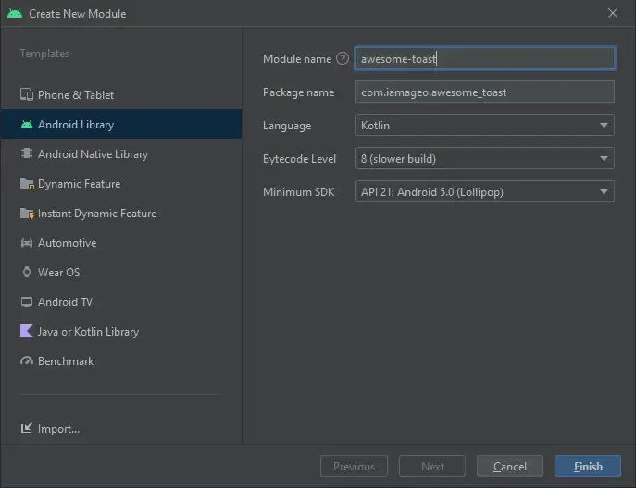Screen dimensions: 636x488
Task: Click the Import arrow icon
Action: coord(26,429)
